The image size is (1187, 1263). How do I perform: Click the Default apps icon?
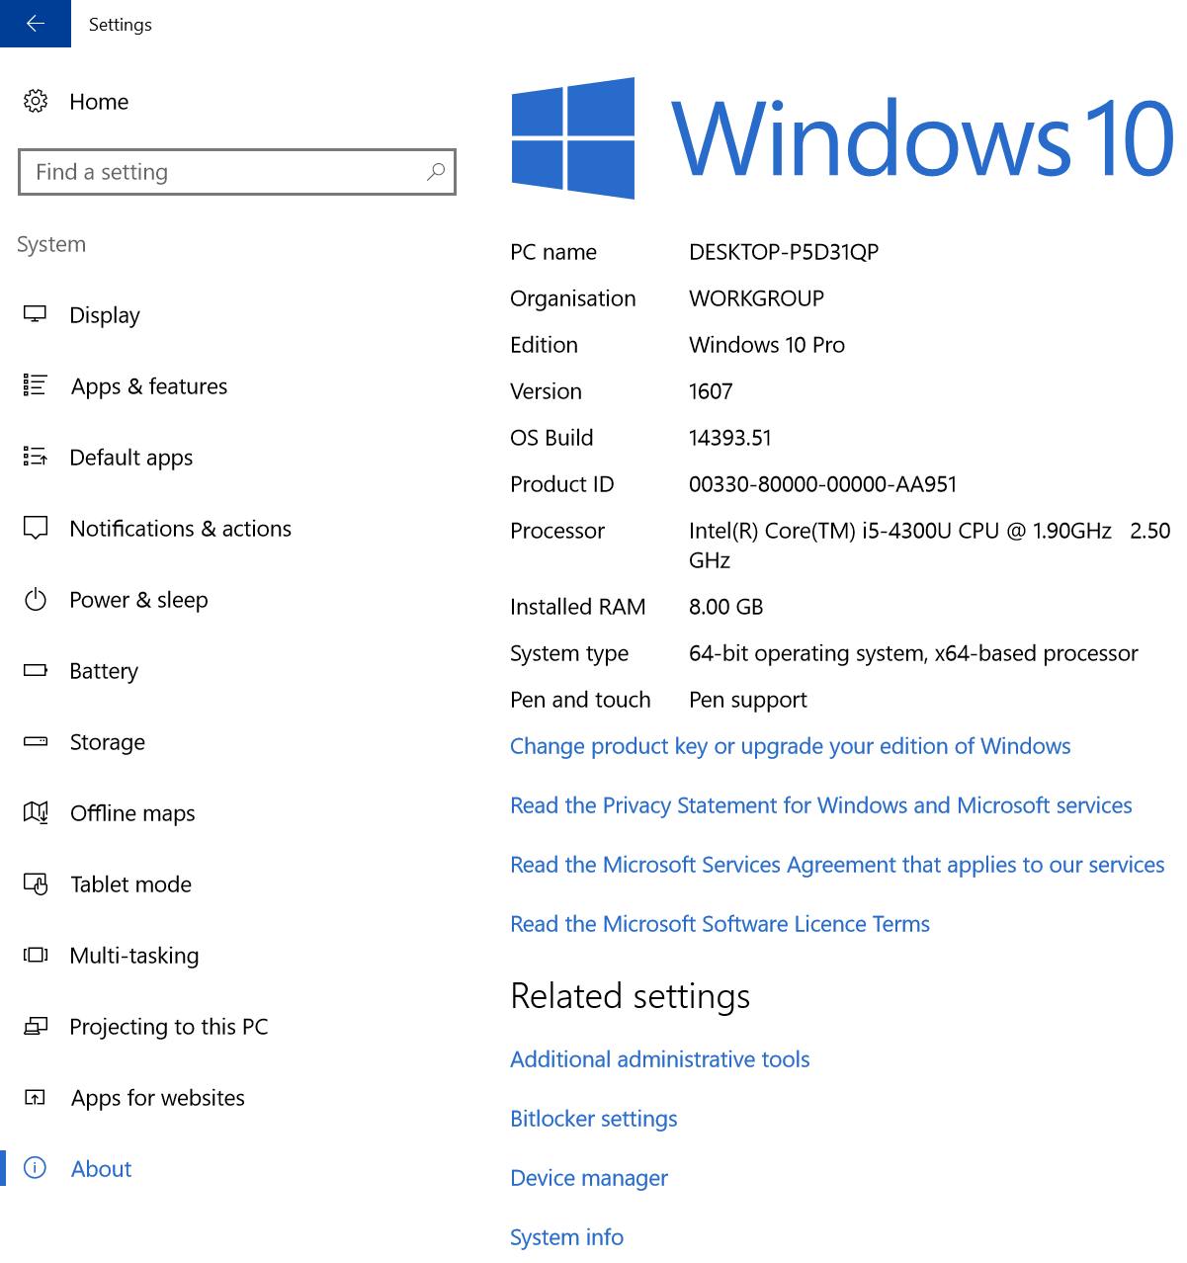[36, 457]
